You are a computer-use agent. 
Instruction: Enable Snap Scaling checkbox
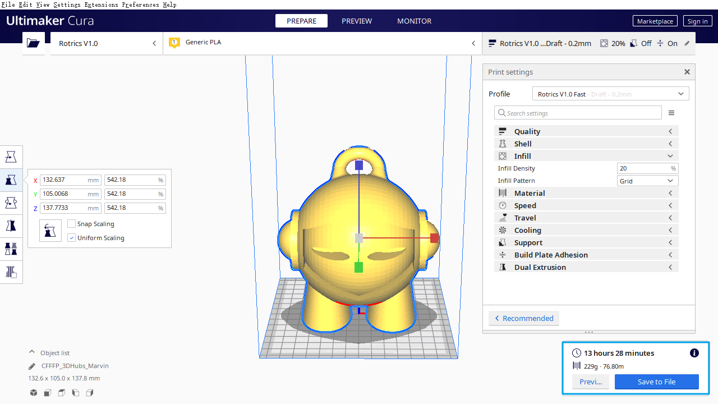[x=71, y=224]
